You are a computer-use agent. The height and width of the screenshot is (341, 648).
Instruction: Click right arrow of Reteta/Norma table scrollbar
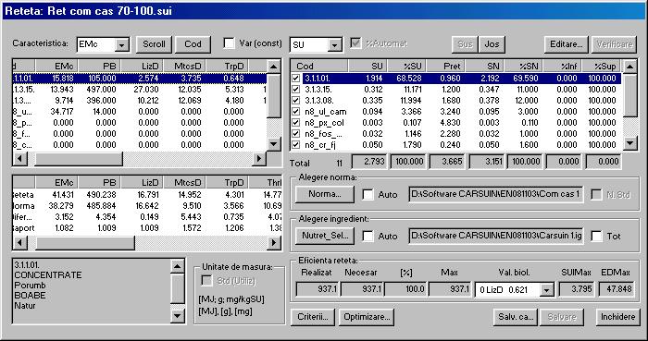pyautogui.click(x=274, y=243)
